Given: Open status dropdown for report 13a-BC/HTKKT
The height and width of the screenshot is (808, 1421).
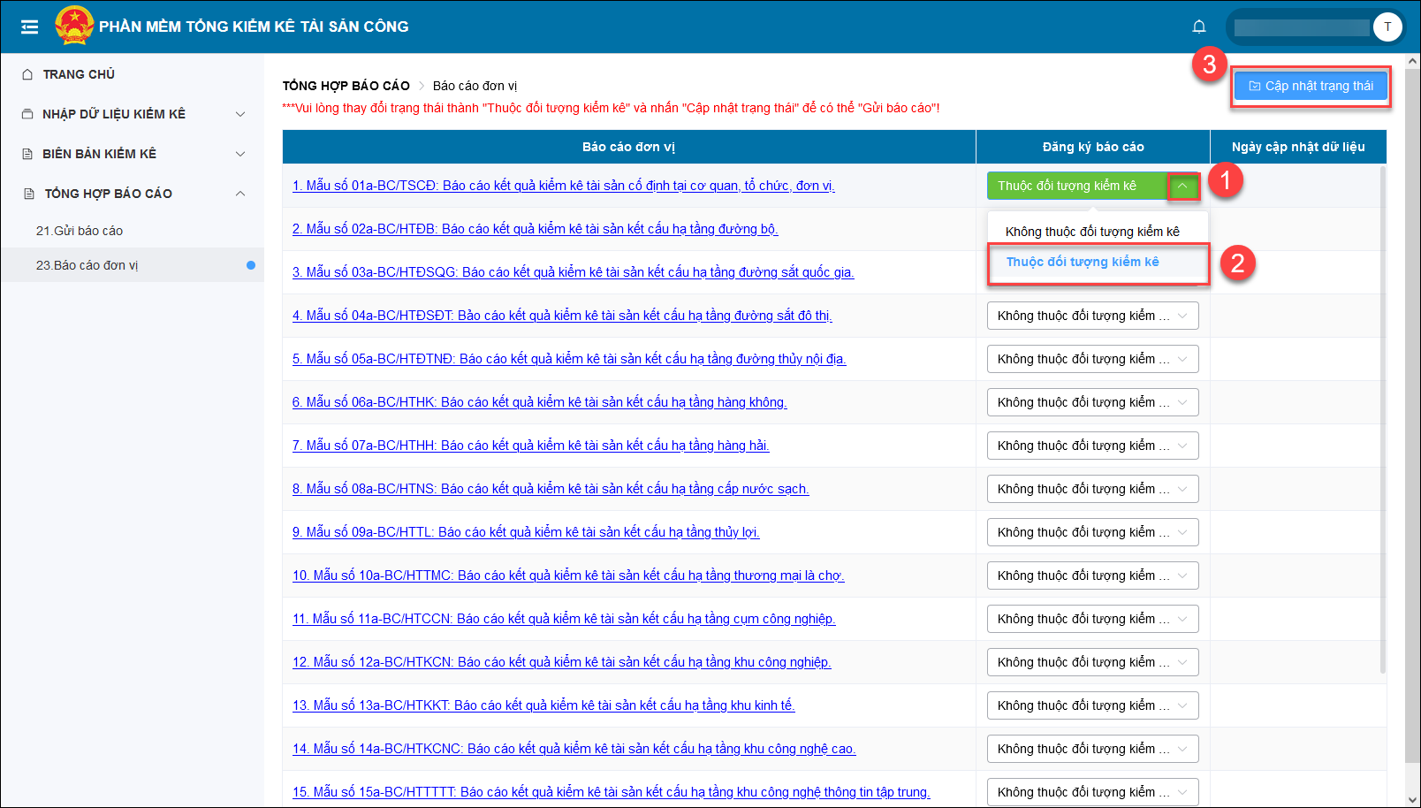Looking at the screenshot, I should (x=1092, y=705).
